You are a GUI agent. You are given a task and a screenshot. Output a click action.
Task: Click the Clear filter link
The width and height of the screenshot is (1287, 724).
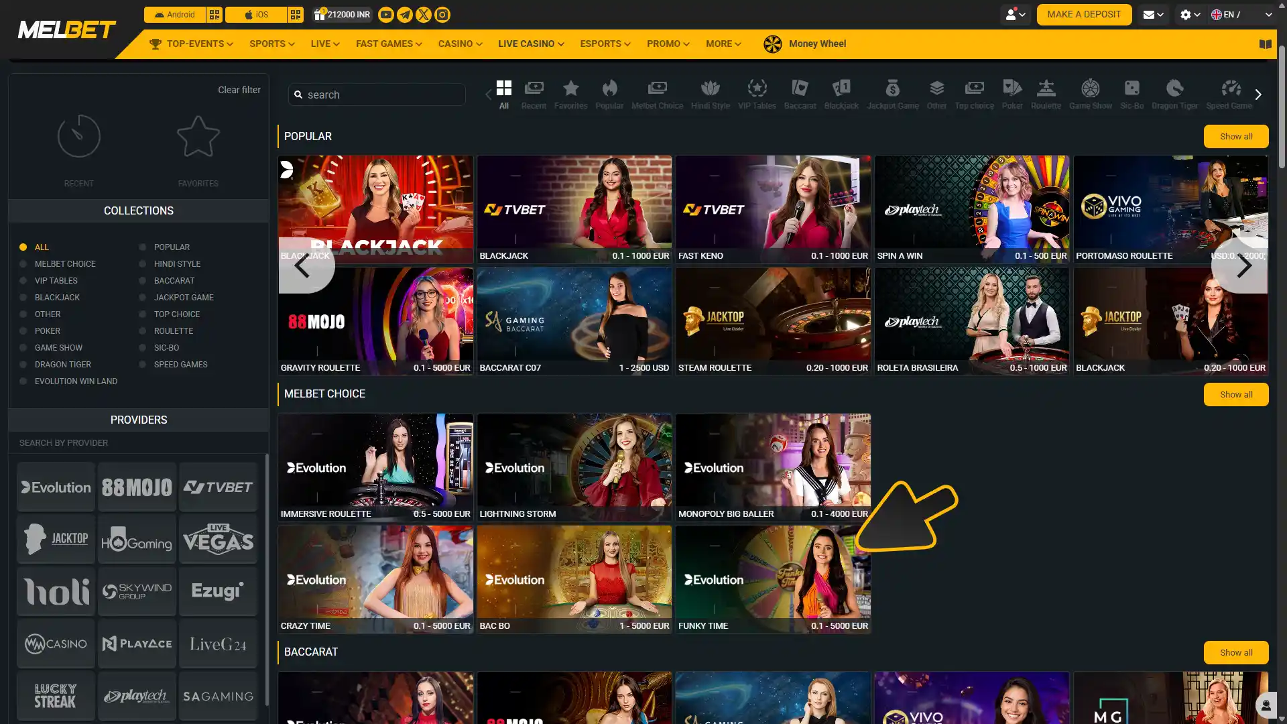[239, 90]
